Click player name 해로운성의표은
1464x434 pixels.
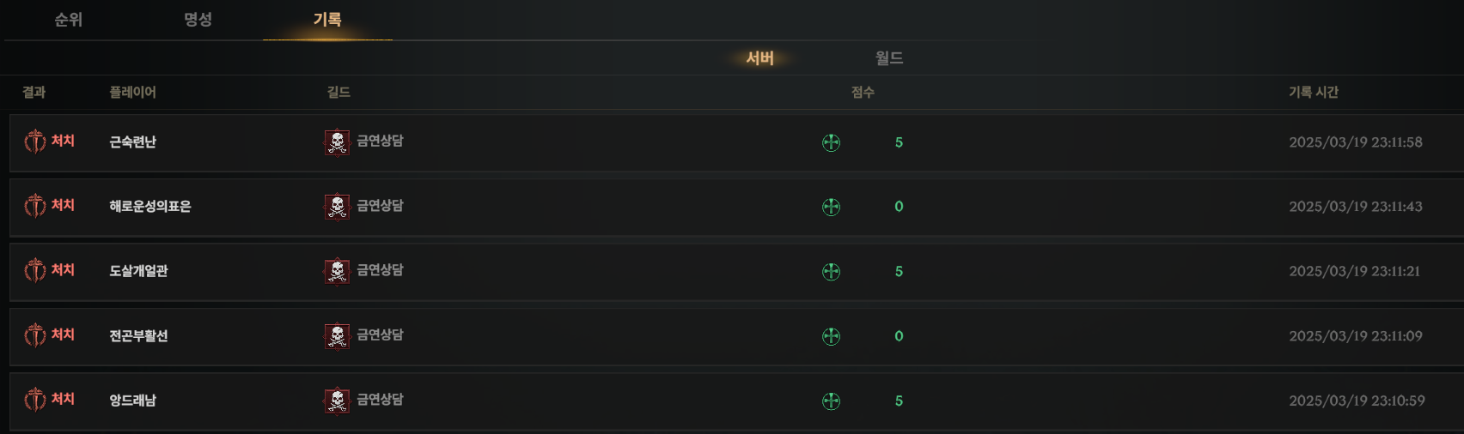[x=150, y=207]
